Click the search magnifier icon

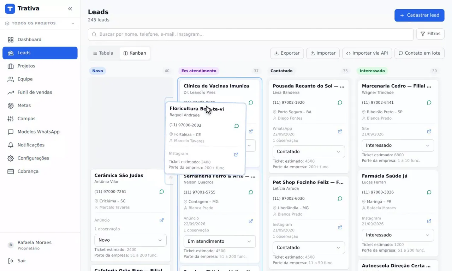coord(94,35)
